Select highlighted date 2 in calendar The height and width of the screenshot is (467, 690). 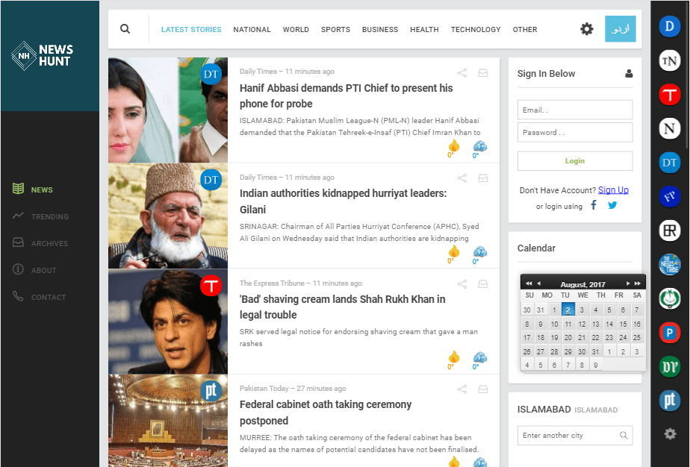[568, 310]
